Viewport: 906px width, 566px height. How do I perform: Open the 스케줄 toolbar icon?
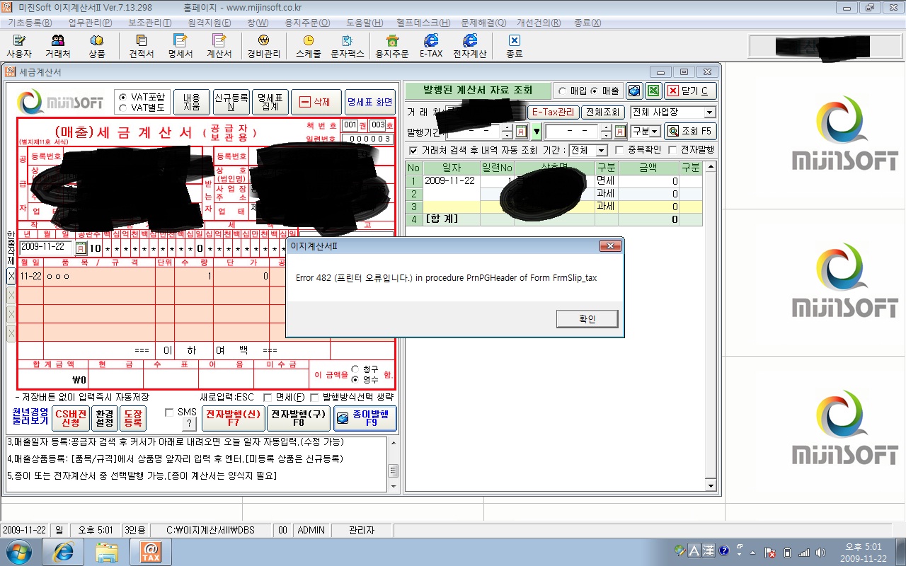309,47
